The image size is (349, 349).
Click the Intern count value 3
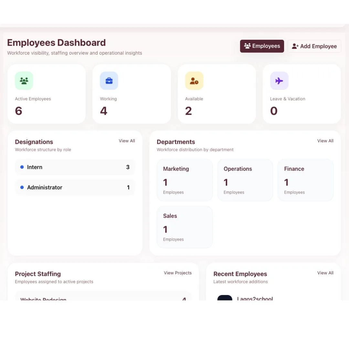(128, 167)
